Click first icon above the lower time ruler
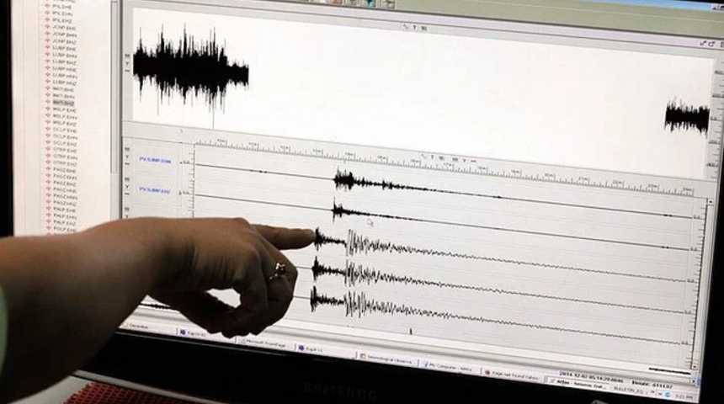The width and height of the screenshot is (724, 404). 421,157
